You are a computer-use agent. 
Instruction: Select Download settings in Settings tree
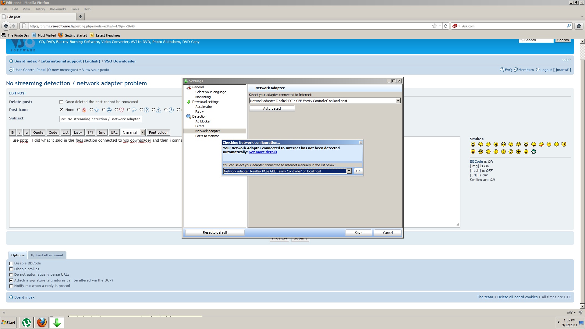coord(205,102)
